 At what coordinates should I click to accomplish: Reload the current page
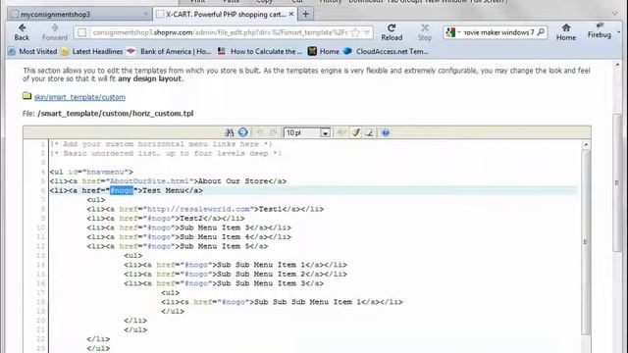tap(392, 32)
